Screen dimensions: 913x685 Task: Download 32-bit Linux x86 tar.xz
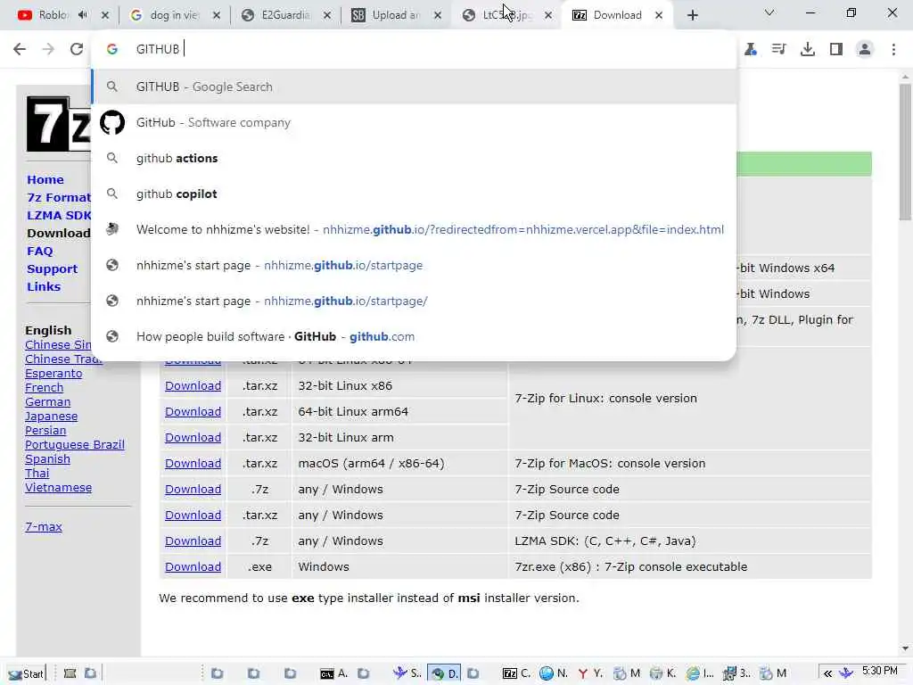pos(193,385)
